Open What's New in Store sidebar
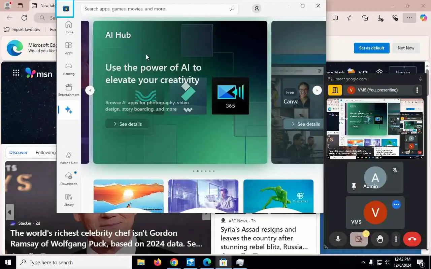The height and width of the screenshot is (269, 431). (69, 158)
